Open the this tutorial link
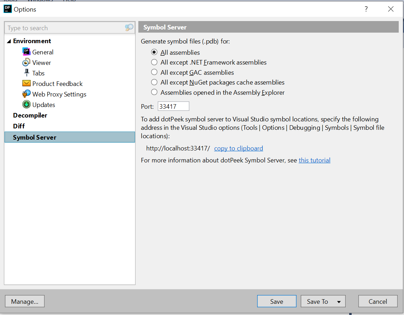The height and width of the screenshot is (315, 404). pos(314,160)
